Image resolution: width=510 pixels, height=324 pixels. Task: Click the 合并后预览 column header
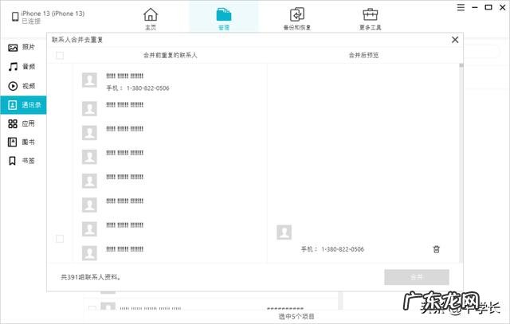point(363,55)
